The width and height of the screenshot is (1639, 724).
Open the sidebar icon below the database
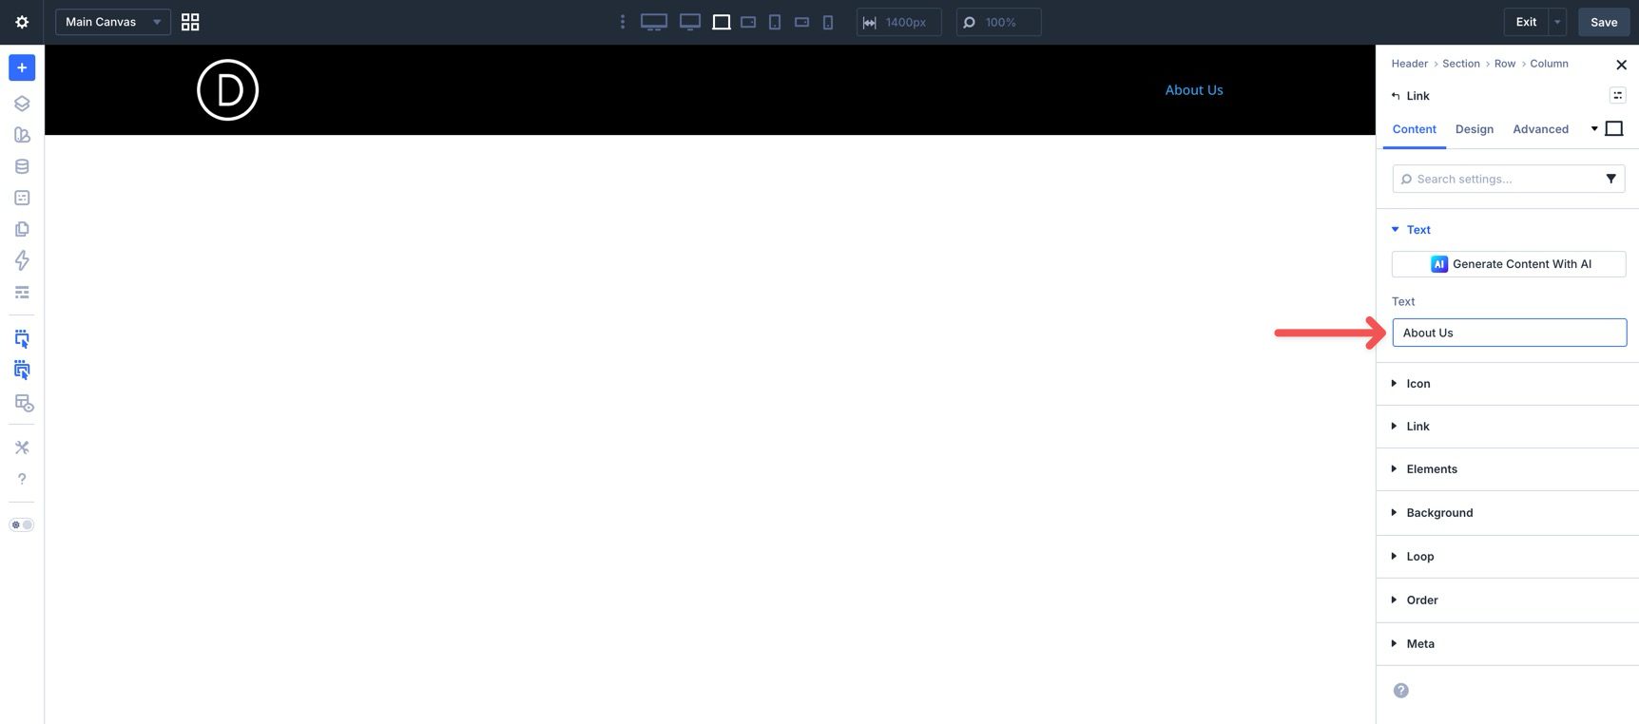pos(22,198)
